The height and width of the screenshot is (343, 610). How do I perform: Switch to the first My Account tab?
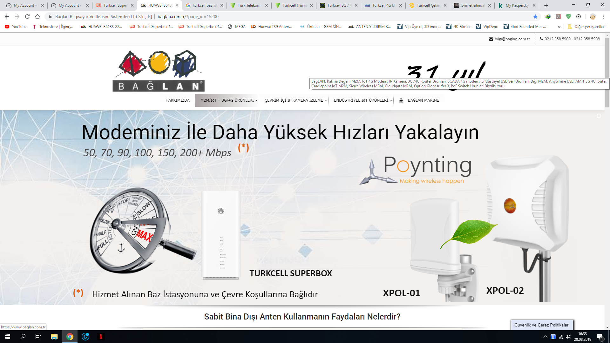click(x=25, y=5)
